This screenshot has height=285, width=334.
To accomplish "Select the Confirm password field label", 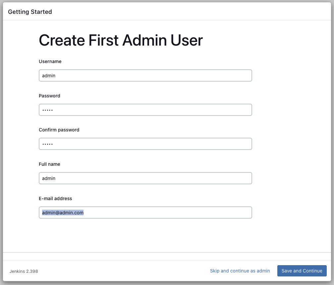I will 59,130.
